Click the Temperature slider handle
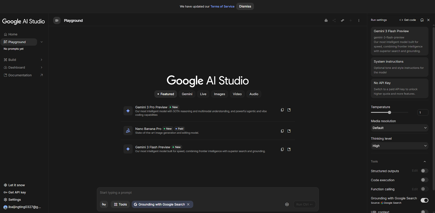The width and height of the screenshot is (435, 213). coord(390,112)
